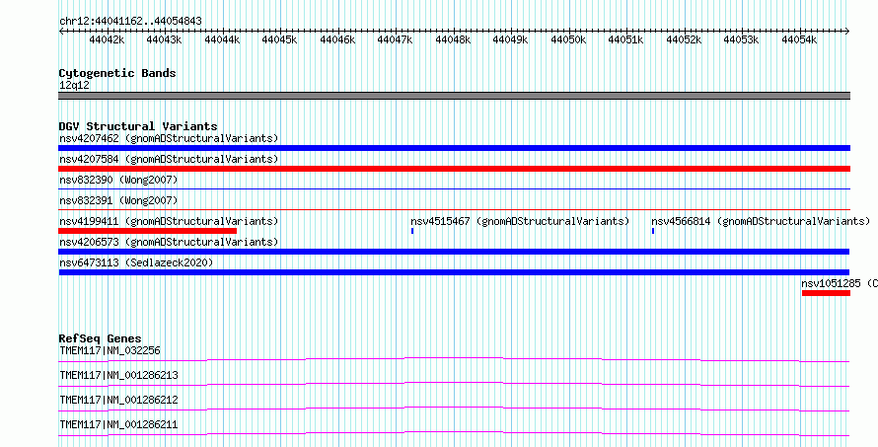Click the 44050k ruler tick label
This screenshot has width=878, height=447.
point(569,39)
